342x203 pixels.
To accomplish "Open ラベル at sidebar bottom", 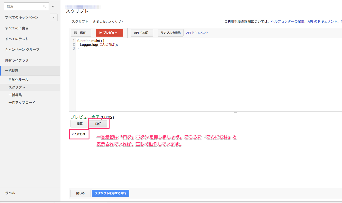I will click(x=10, y=193).
